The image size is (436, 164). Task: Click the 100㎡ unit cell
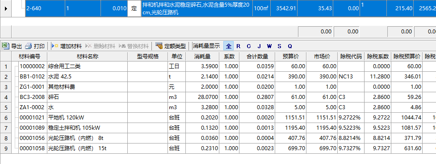pos(261,8)
